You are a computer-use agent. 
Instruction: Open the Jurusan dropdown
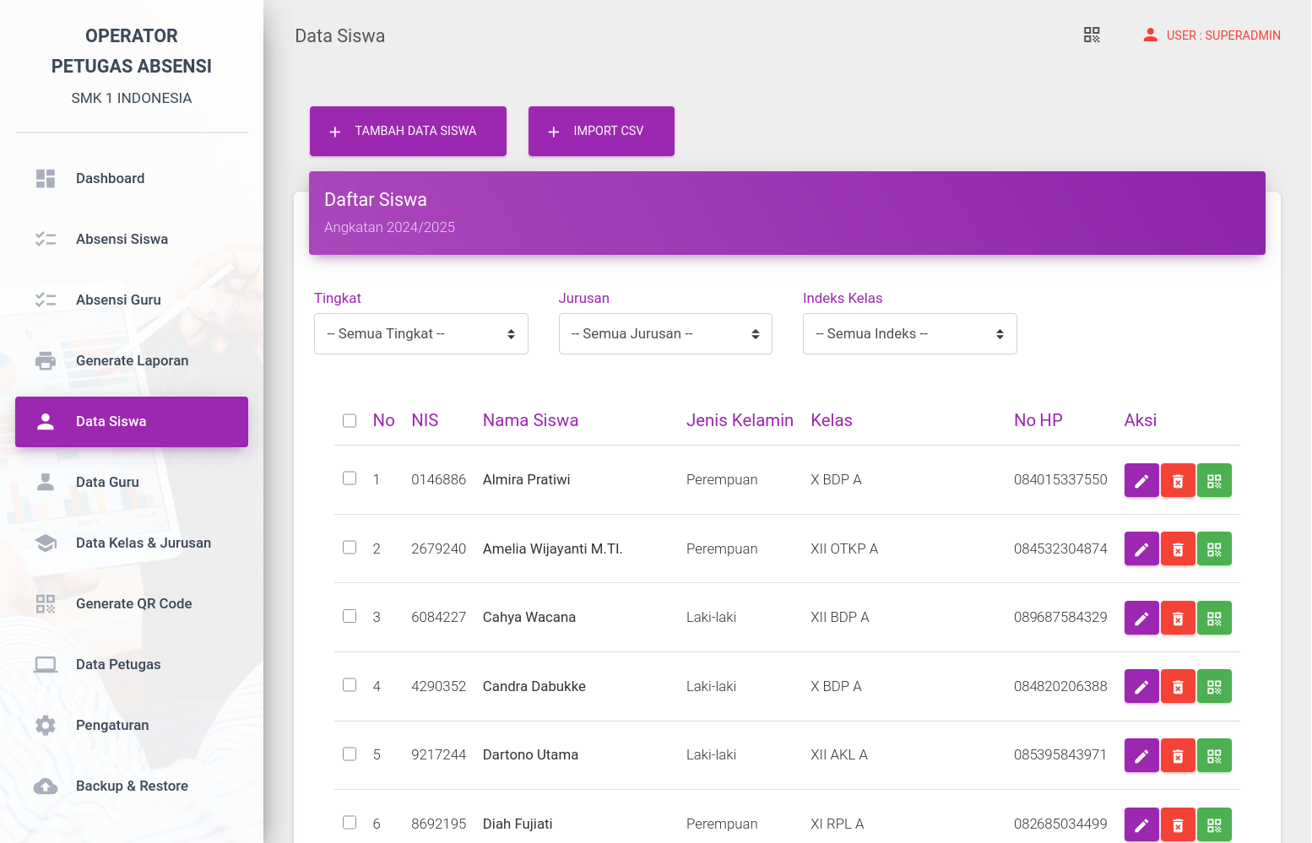click(665, 333)
